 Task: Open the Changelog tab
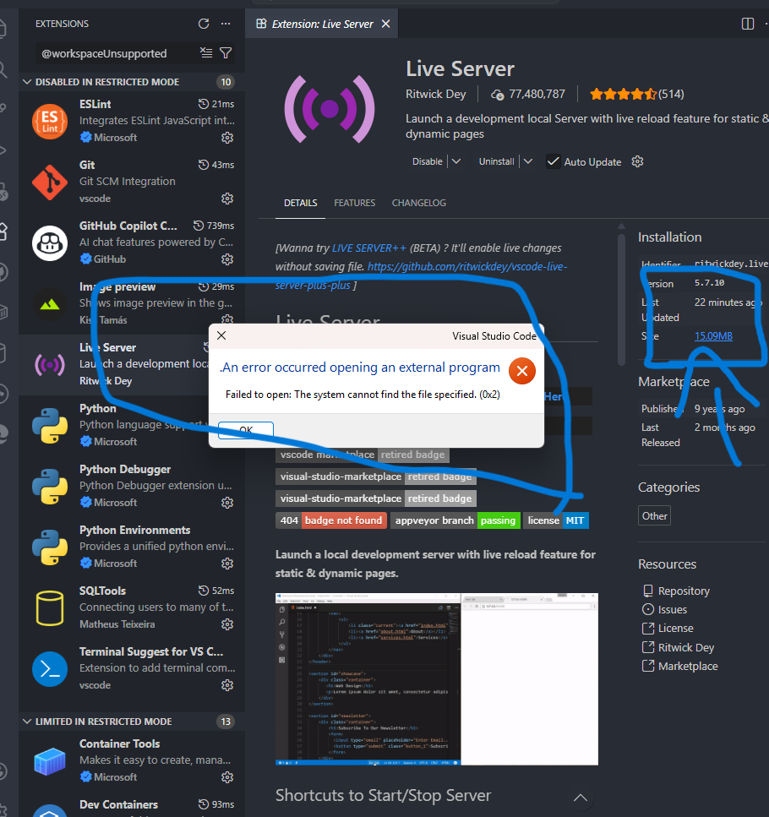tap(418, 203)
